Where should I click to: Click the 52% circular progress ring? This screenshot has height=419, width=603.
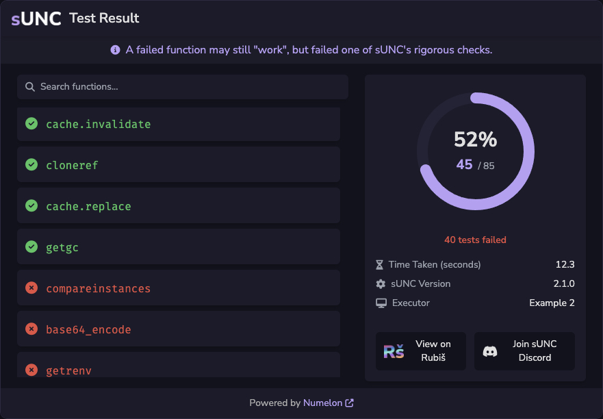pos(476,151)
